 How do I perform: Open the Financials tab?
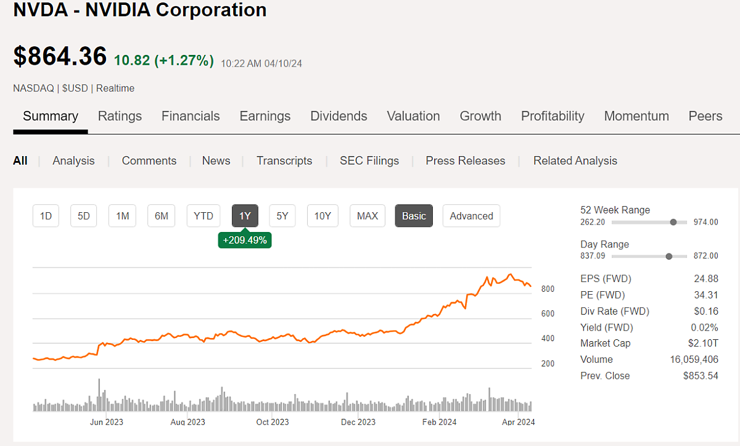click(191, 116)
